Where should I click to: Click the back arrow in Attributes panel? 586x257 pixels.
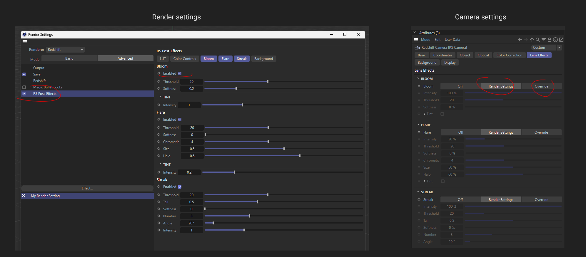[x=520, y=40]
